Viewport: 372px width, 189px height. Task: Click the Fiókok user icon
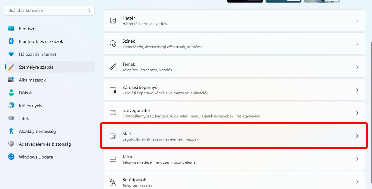(x=11, y=93)
